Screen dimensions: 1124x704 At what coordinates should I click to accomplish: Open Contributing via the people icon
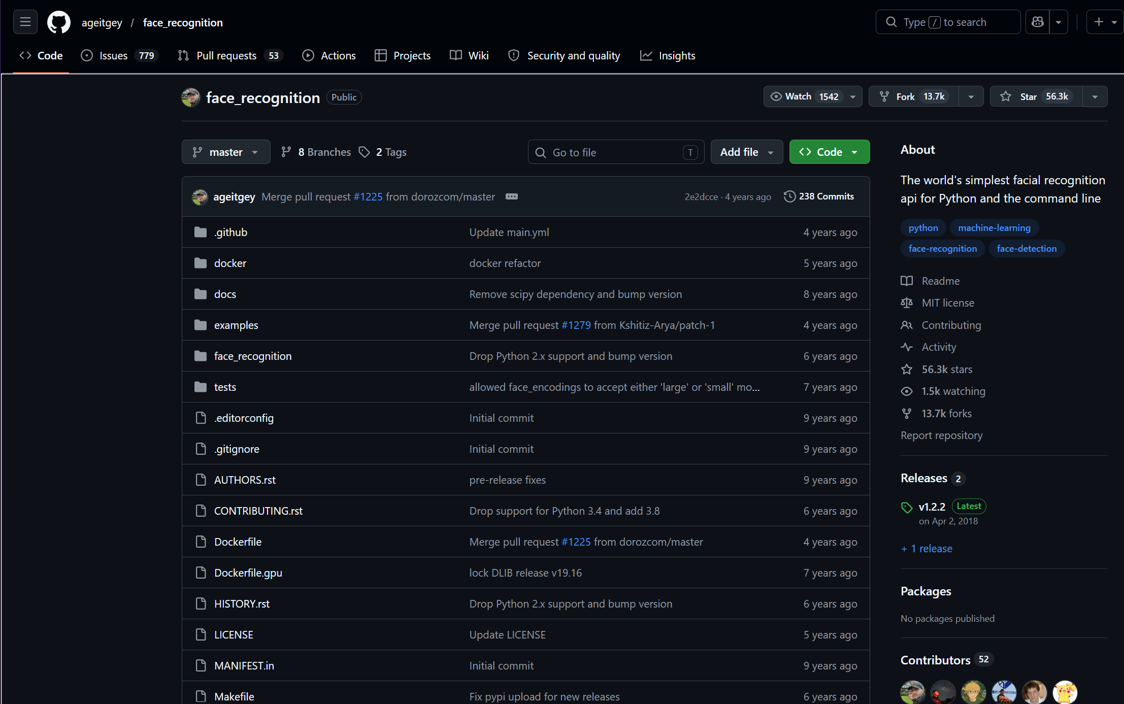(907, 325)
